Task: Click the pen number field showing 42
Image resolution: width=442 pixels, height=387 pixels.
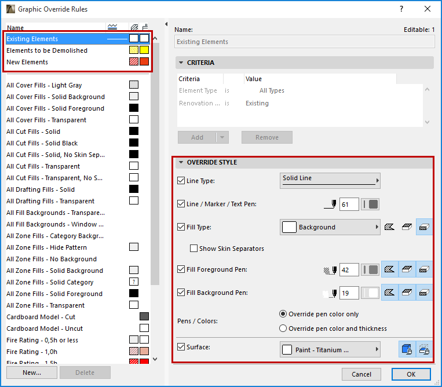Action: (349, 270)
